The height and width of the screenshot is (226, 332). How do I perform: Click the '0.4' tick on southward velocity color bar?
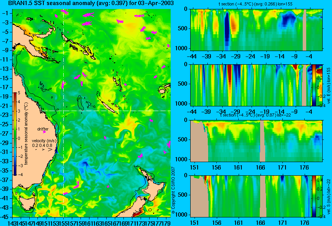tap(320, 180)
